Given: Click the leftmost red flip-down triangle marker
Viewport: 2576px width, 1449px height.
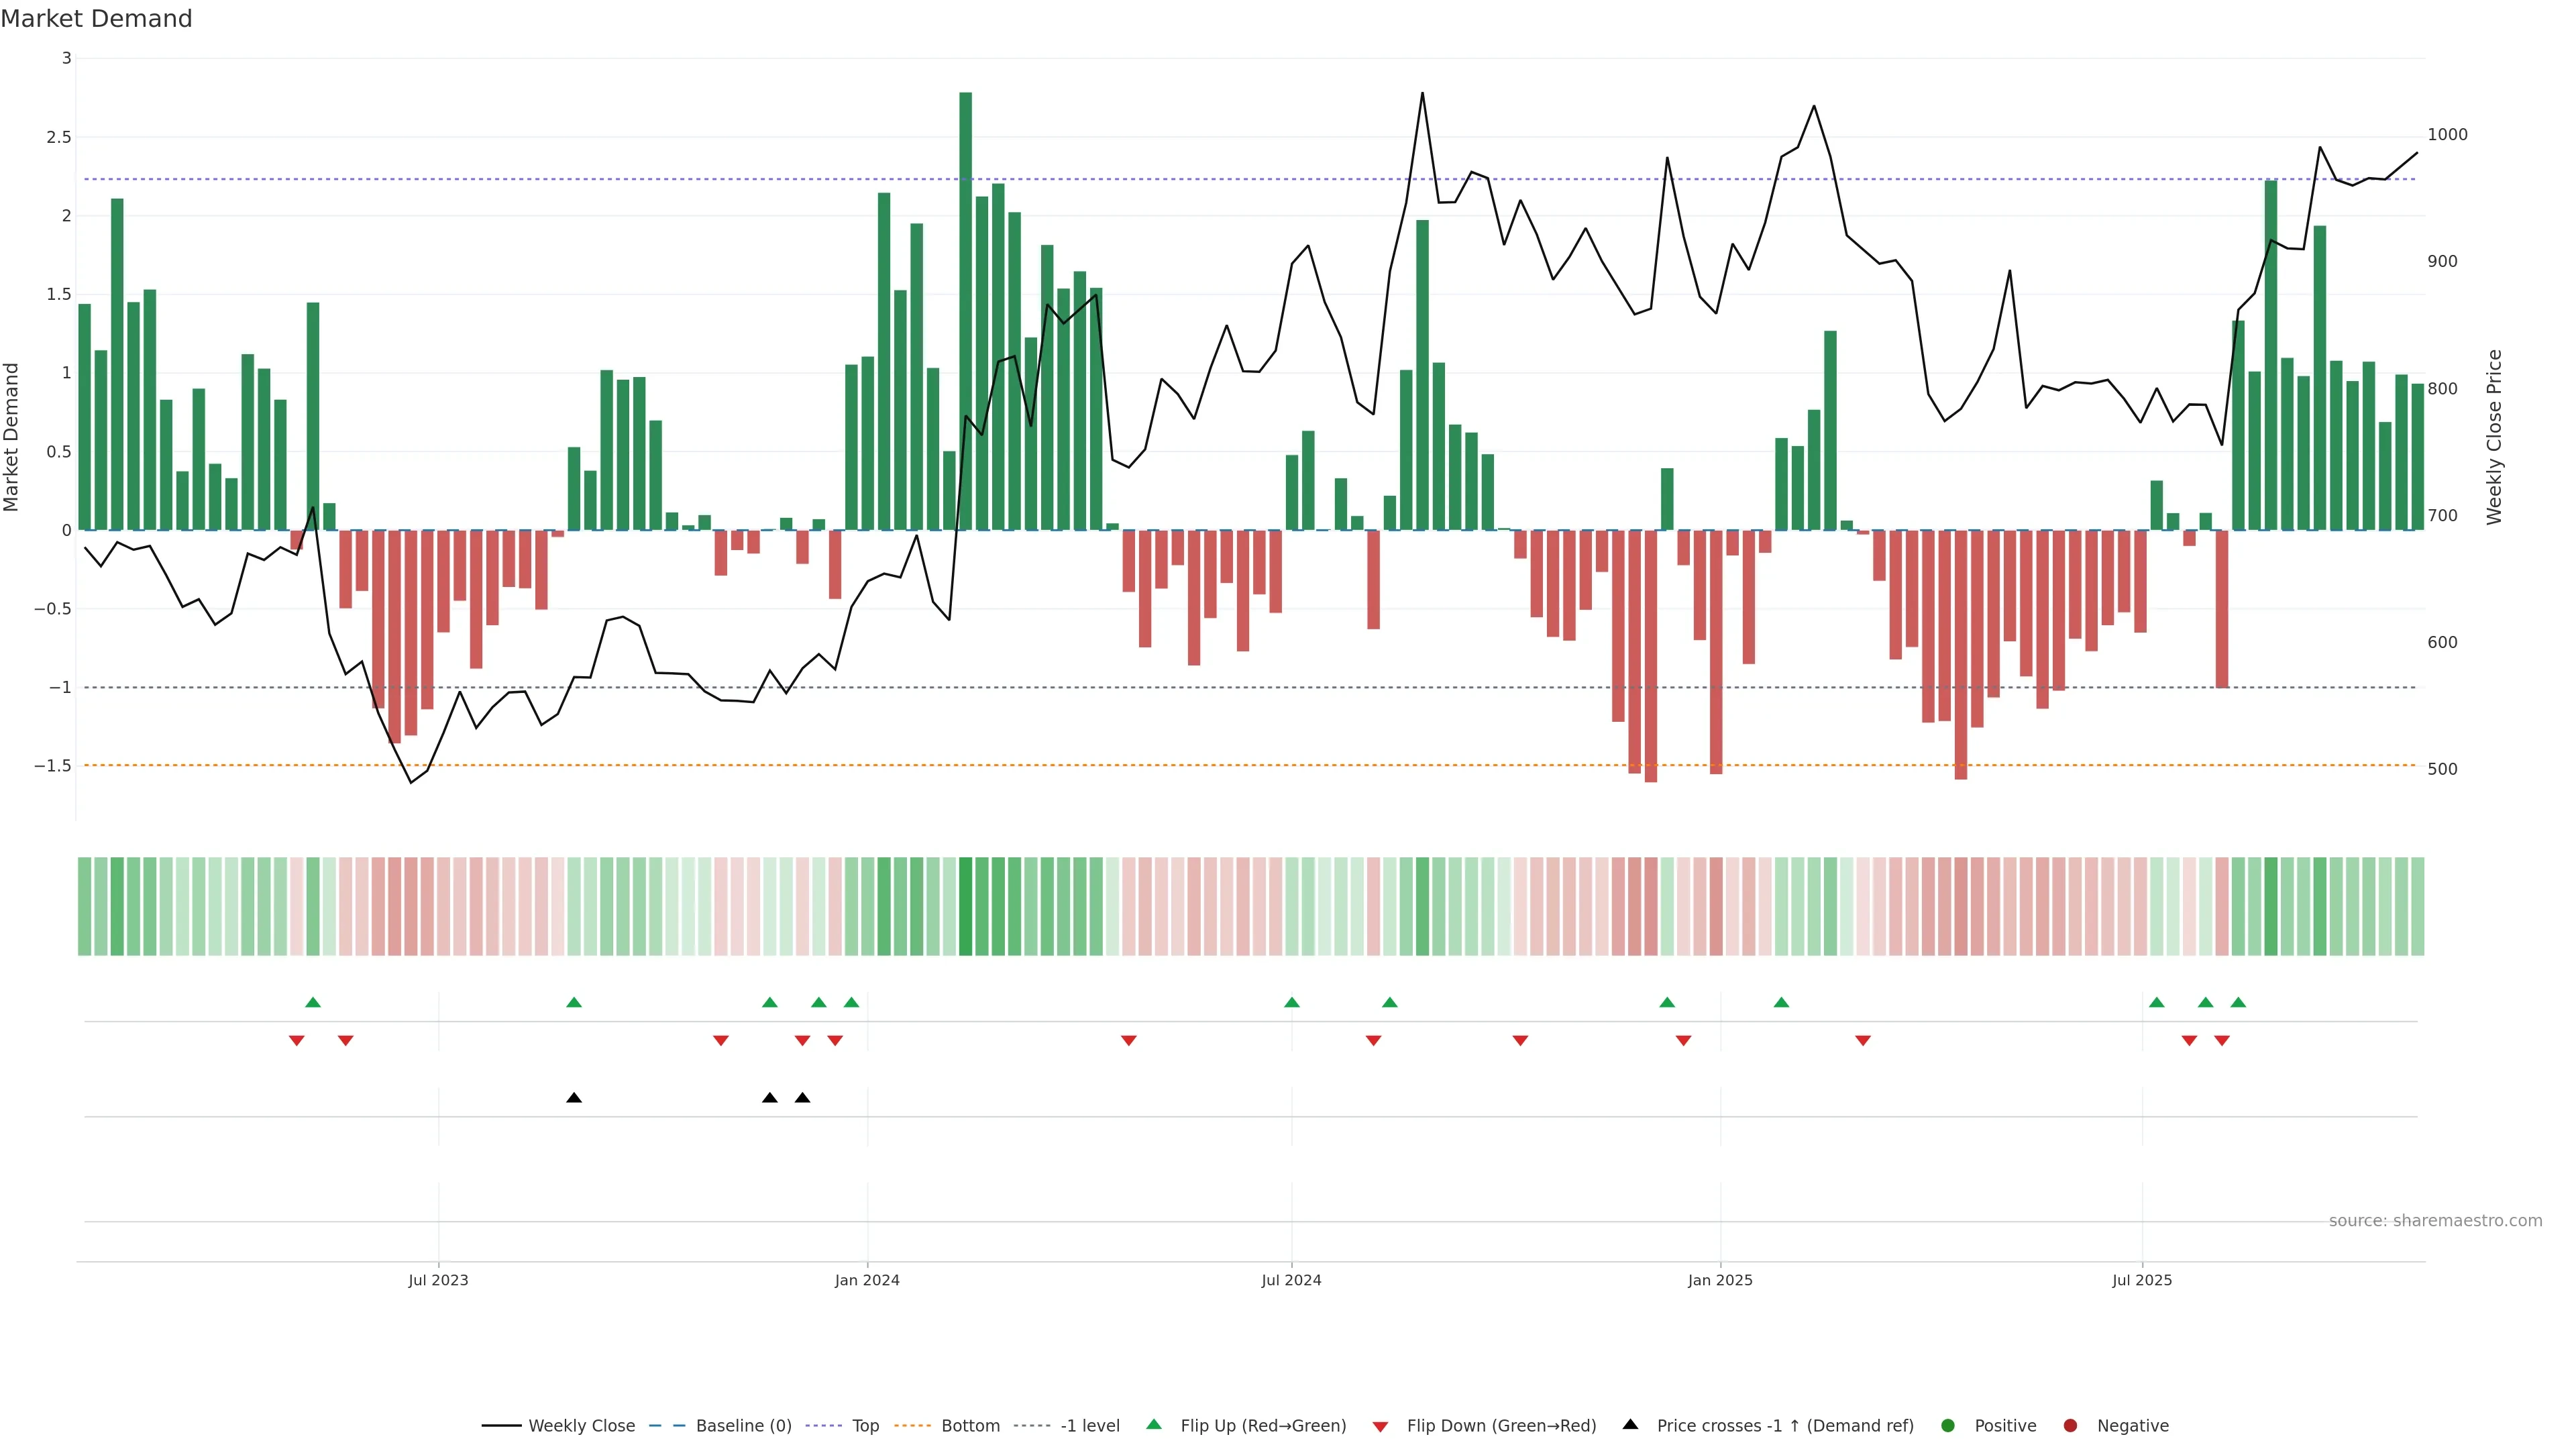Looking at the screenshot, I should [x=296, y=1041].
